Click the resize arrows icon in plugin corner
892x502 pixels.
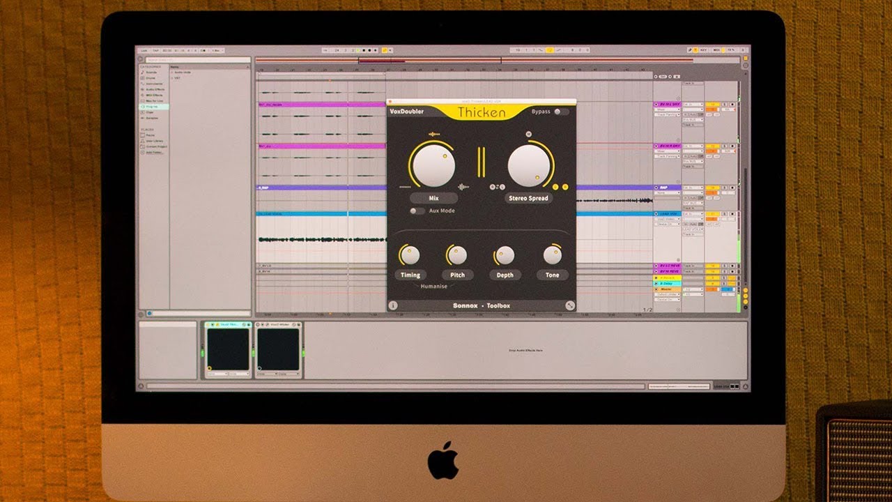pos(570,305)
